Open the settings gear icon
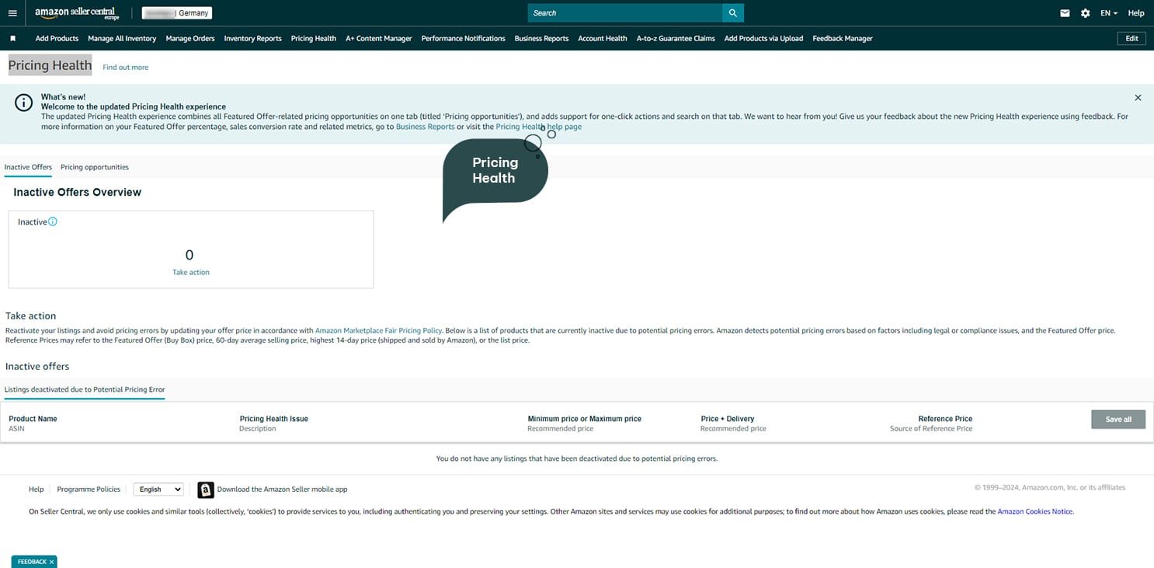 1085,13
